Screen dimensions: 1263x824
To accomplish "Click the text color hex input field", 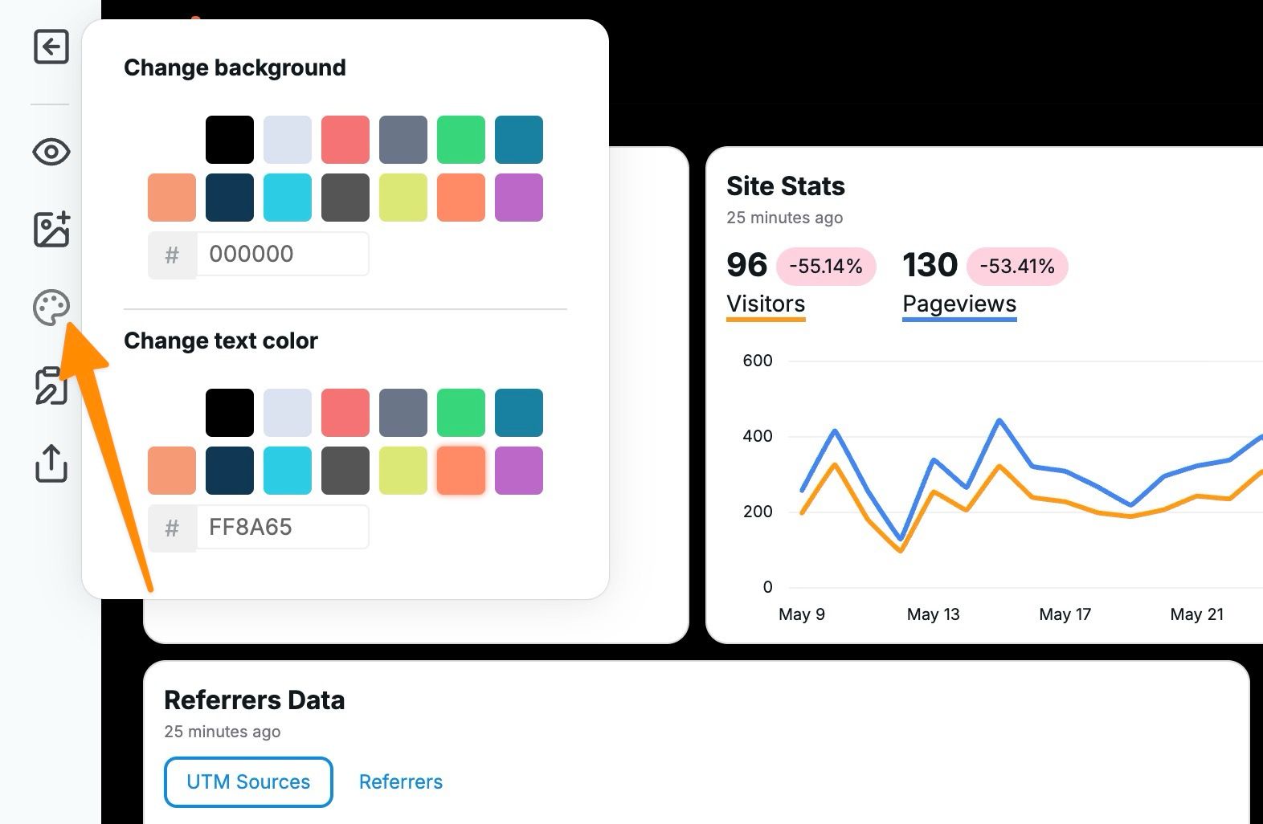I will coord(282,528).
